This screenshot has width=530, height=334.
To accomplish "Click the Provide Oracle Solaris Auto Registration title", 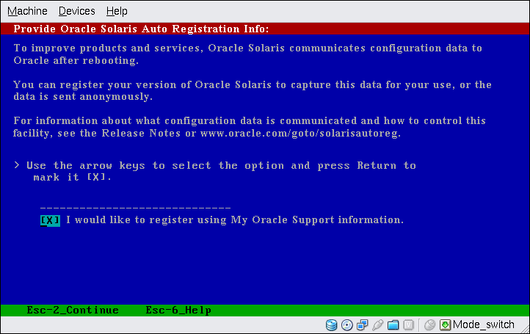I will click(x=141, y=29).
